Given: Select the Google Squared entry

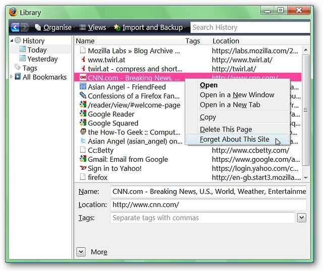Looking at the screenshot, I should click(x=113, y=123).
